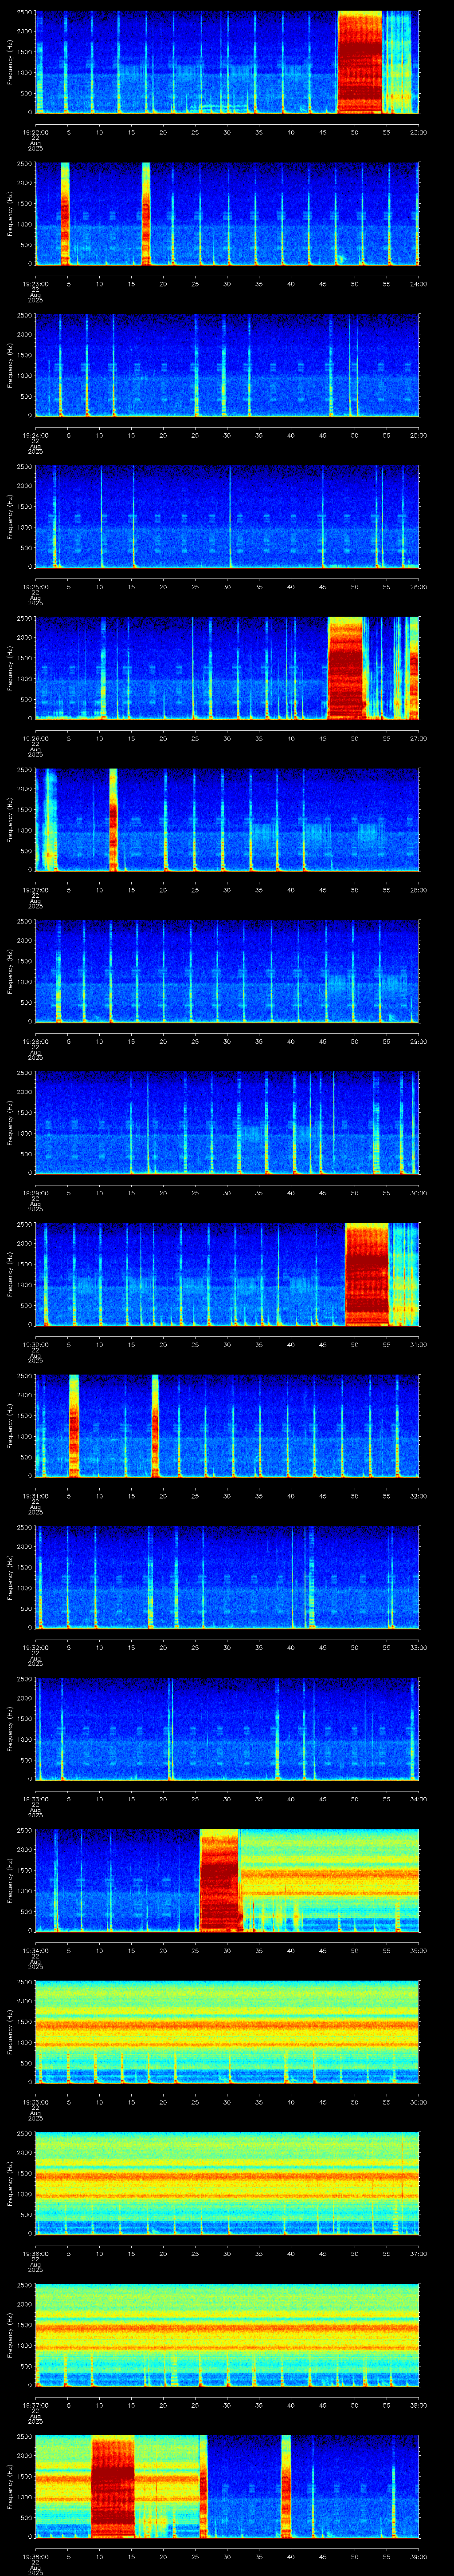454x2576 pixels.
Task: Select the 26:00 end time label
Action: (418, 586)
